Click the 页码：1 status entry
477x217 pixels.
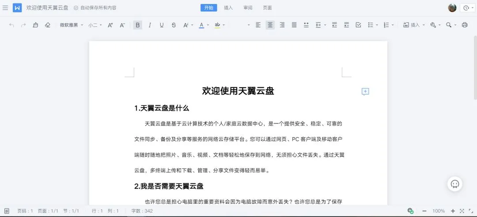click(x=25, y=211)
